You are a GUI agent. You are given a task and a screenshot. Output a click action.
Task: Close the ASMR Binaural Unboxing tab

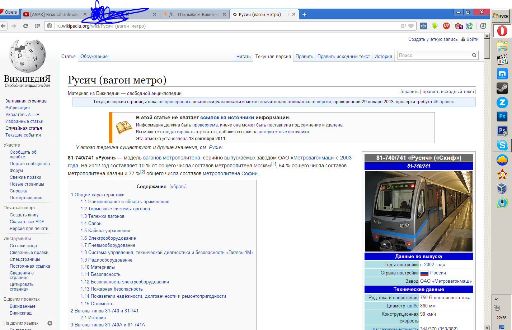tap(85, 14)
